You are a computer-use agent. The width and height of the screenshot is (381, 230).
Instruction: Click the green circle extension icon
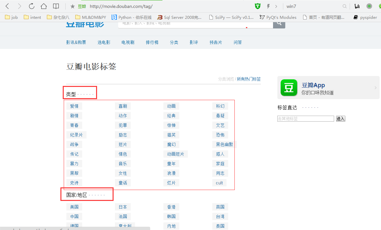369,6
